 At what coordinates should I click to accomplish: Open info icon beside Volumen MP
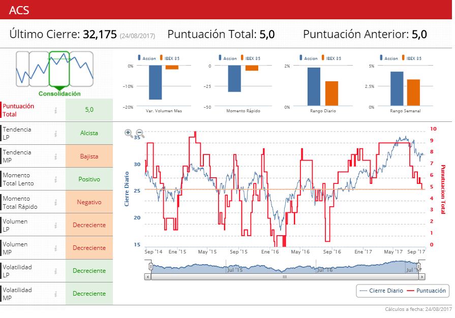[55, 248]
